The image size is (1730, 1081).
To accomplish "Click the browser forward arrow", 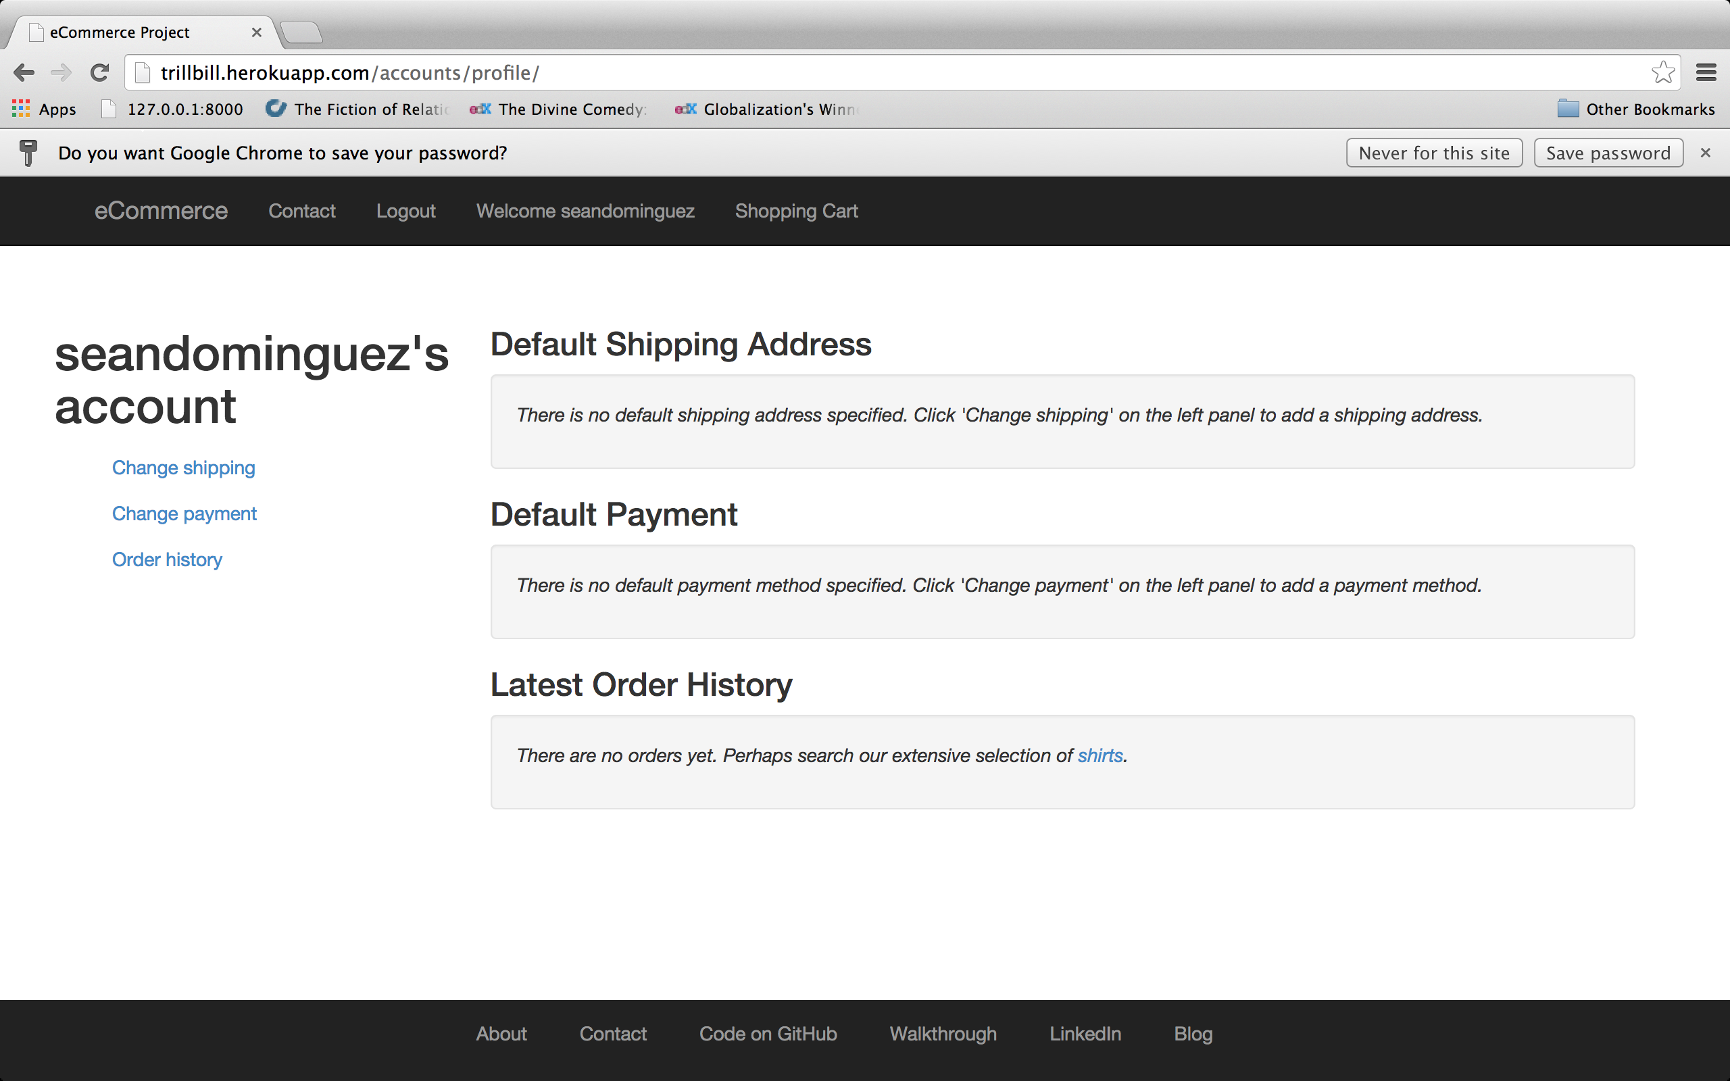I will [x=61, y=72].
